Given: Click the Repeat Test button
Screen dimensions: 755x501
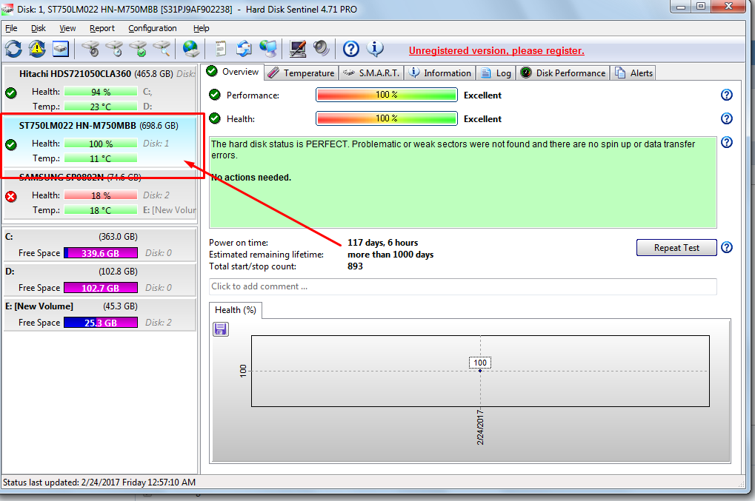Looking at the screenshot, I should [676, 248].
